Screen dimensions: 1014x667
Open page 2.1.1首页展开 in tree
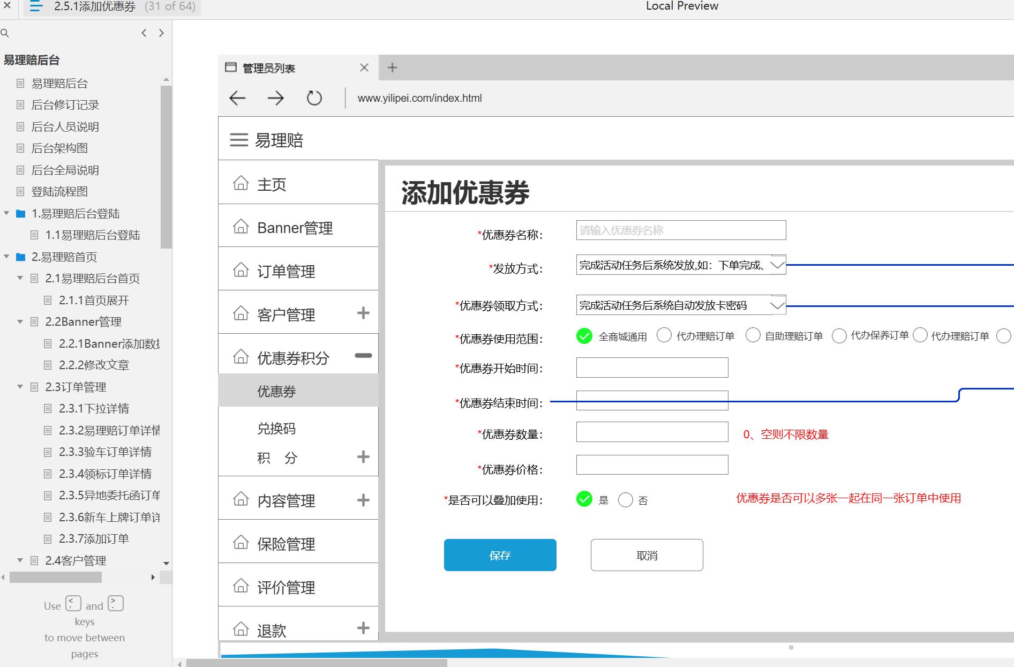tap(94, 300)
